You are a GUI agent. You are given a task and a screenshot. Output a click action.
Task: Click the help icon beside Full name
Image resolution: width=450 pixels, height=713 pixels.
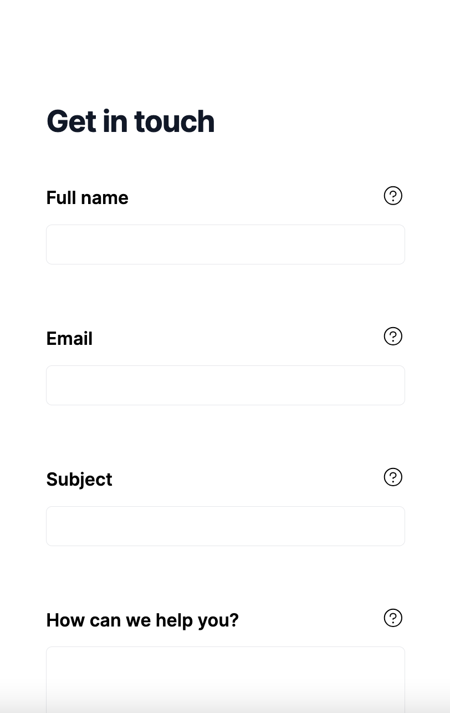tap(393, 196)
